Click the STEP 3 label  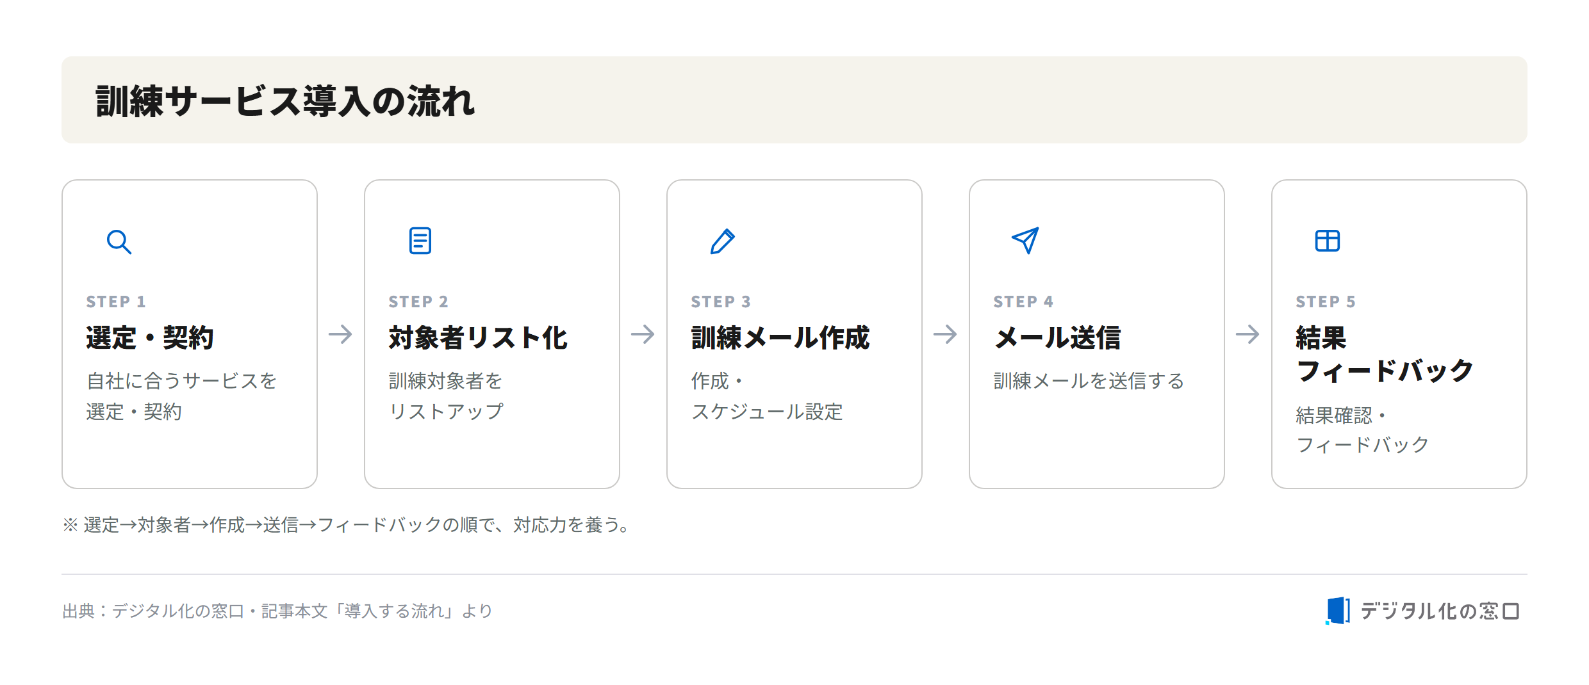pyautogui.click(x=721, y=302)
